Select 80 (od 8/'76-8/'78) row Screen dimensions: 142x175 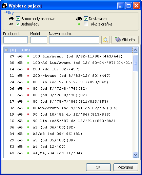68,95
